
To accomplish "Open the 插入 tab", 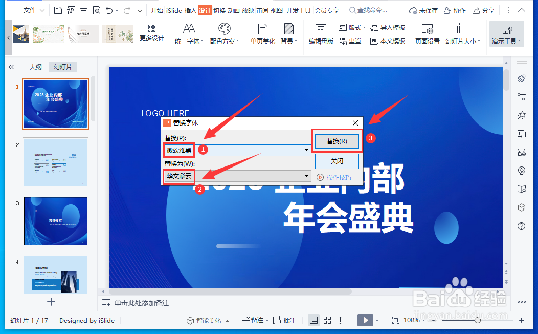I will (x=190, y=10).
